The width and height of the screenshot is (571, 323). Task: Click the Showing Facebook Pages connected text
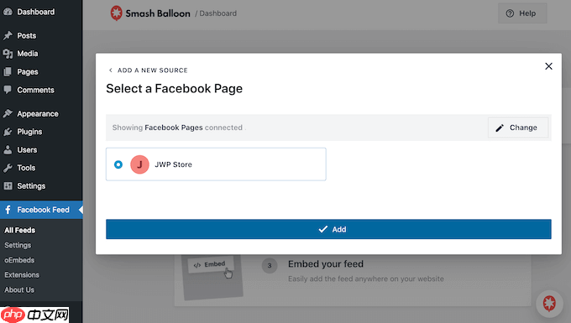pos(177,128)
